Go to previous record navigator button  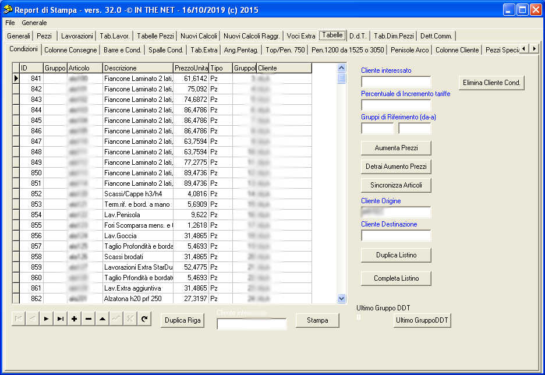[x=33, y=319]
